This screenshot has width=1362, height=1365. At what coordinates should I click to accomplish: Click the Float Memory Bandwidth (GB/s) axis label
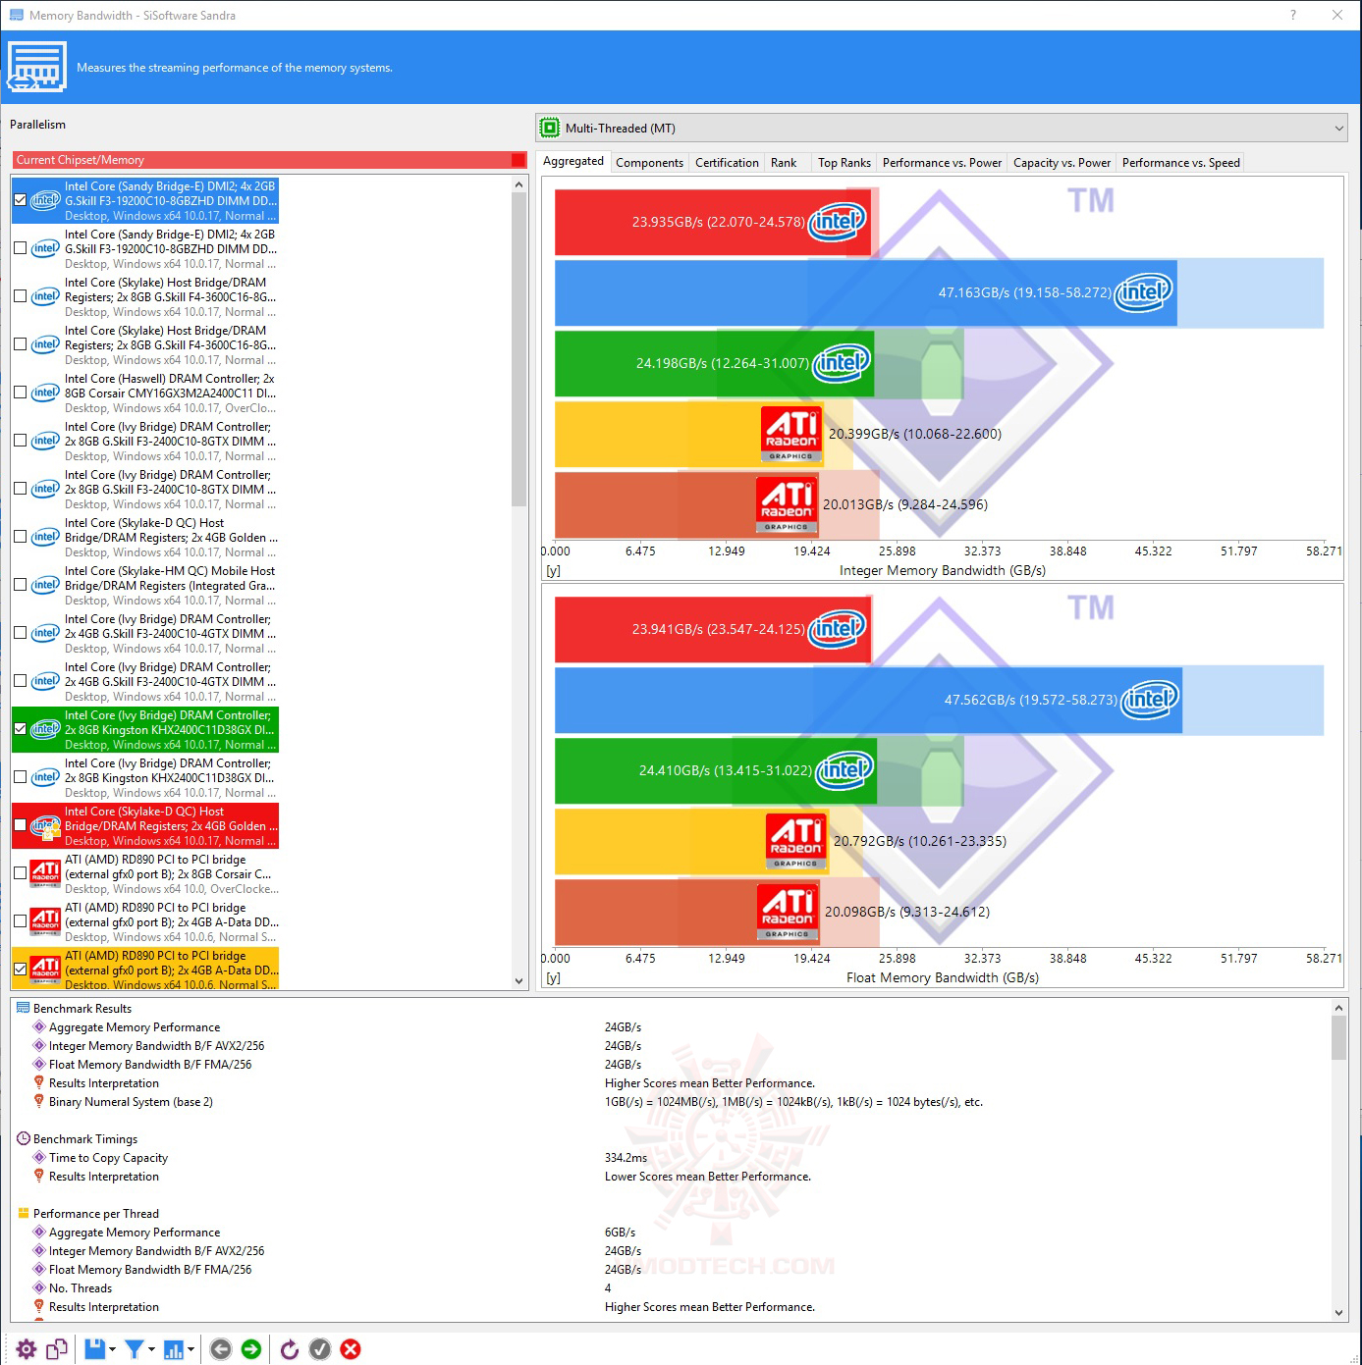point(943,977)
